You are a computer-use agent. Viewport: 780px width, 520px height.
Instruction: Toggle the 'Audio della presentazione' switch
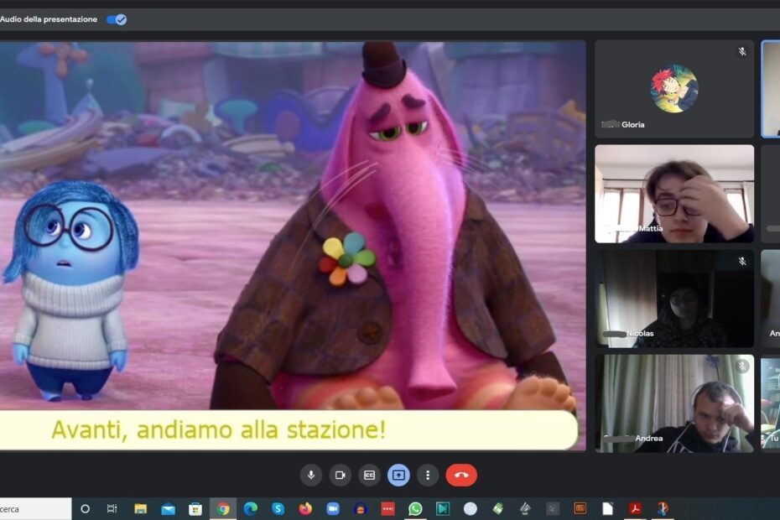[116, 19]
